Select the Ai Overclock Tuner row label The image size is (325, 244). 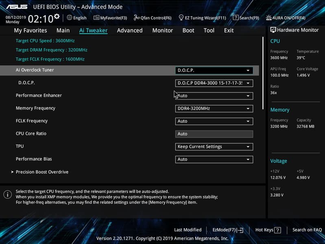click(35, 70)
